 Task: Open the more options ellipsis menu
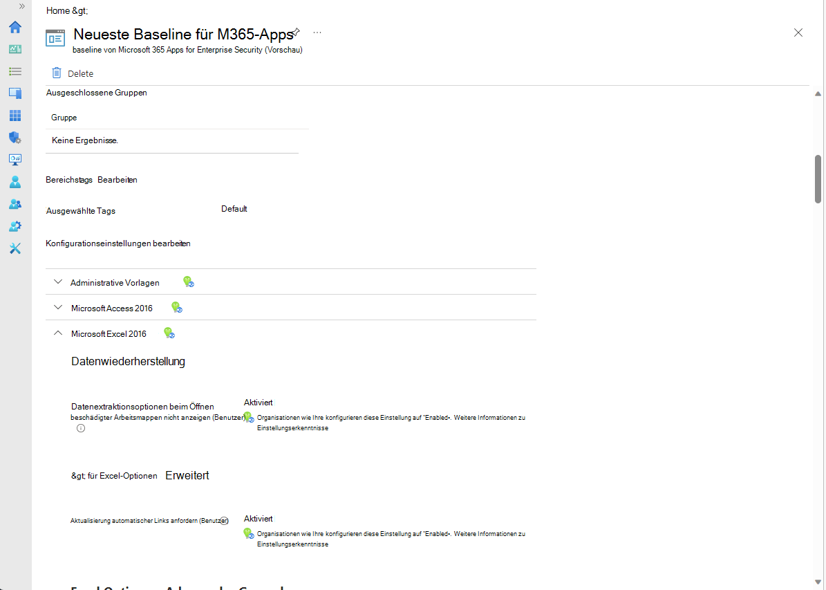pyautogui.click(x=317, y=33)
